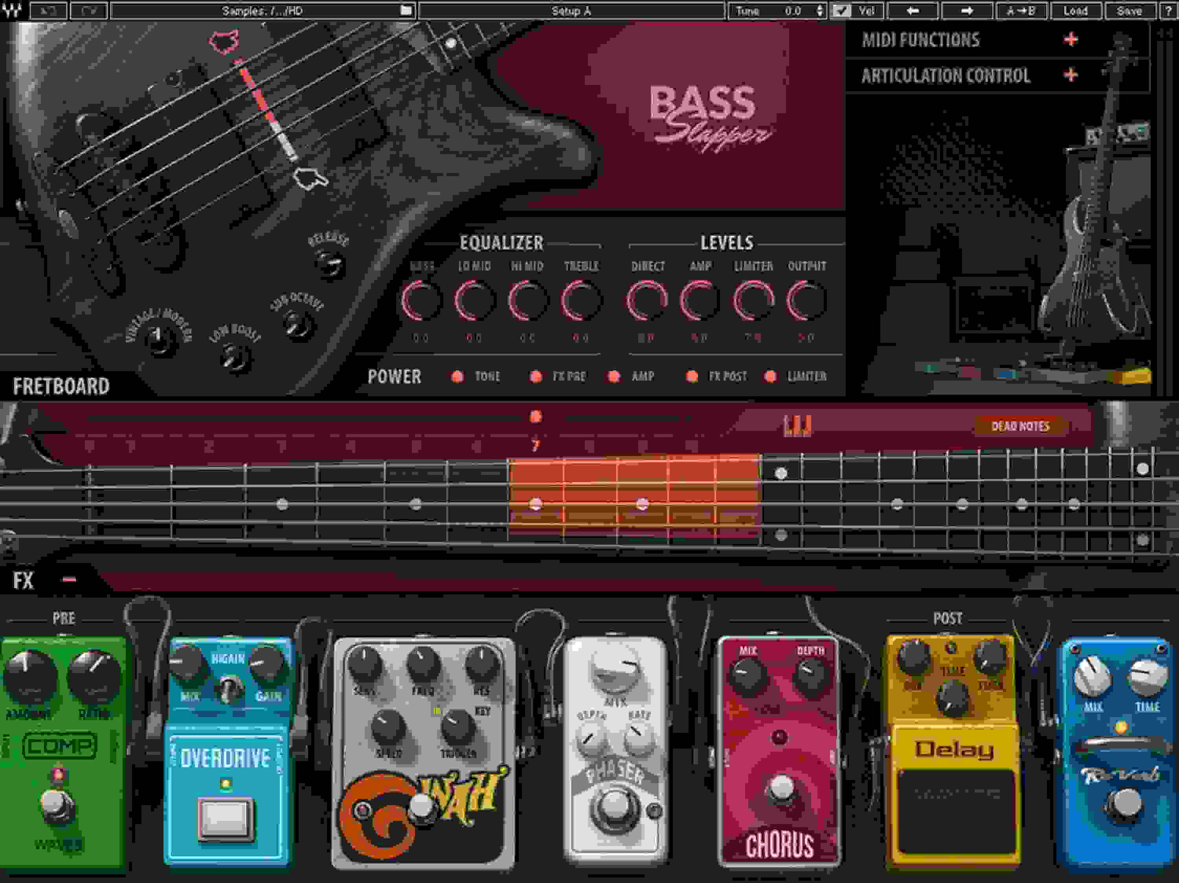Turn the TREBLE equalizer knob
This screenshot has height=883, width=1179.
tap(582, 301)
